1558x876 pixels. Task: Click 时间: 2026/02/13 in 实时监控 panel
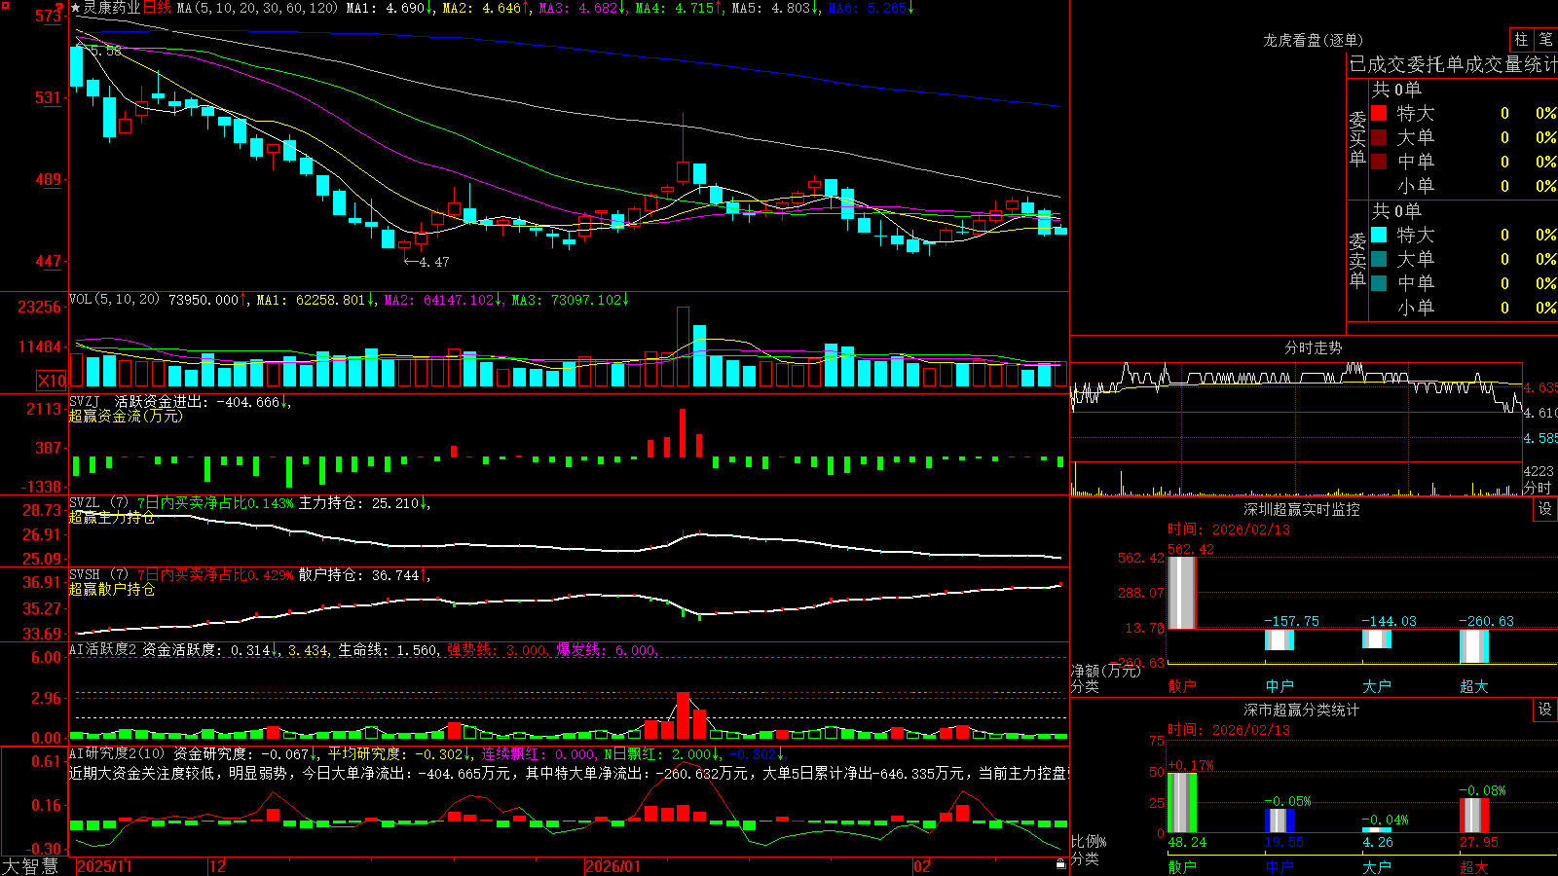point(1228,529)
